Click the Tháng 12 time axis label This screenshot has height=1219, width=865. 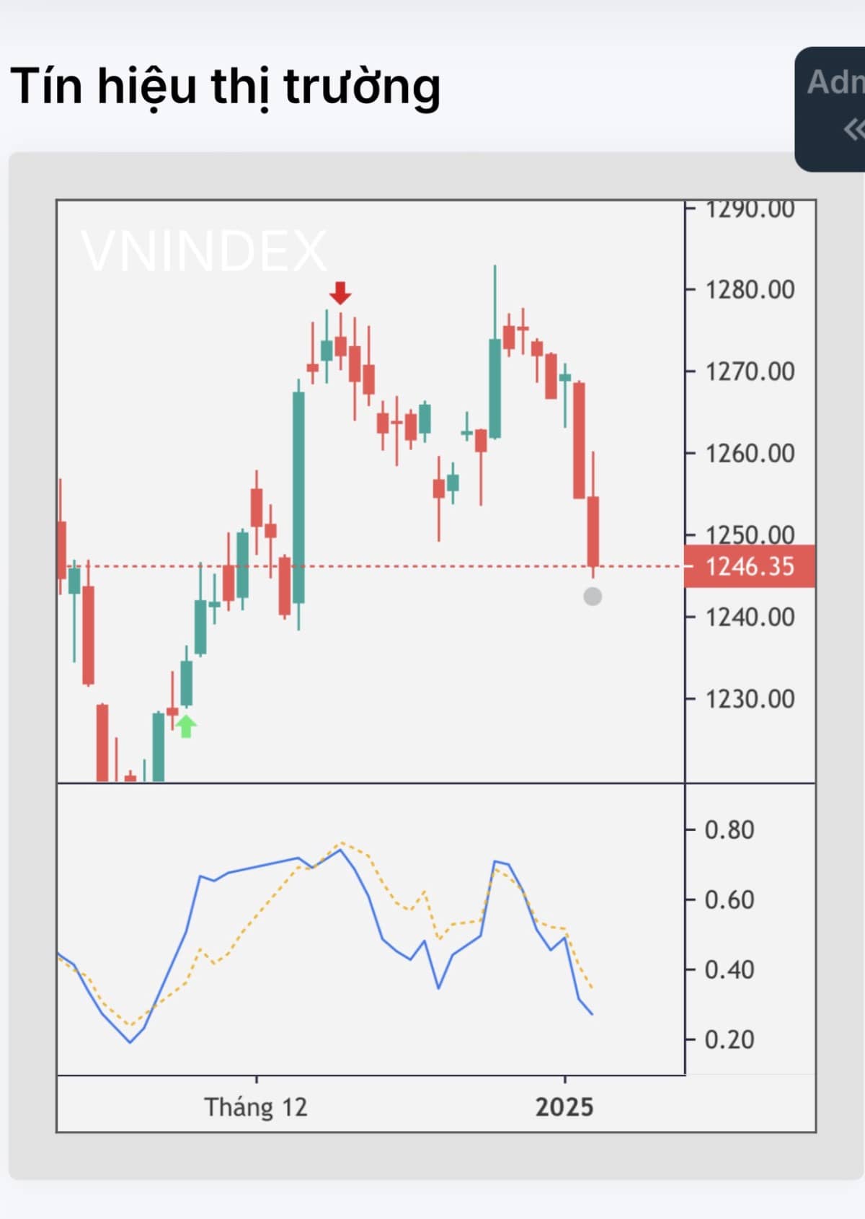tap(256, 1107)
